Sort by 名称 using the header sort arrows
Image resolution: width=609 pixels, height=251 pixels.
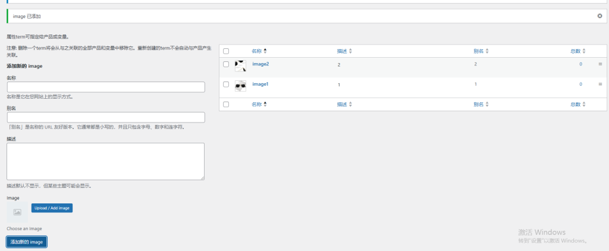tap(265, 51)
